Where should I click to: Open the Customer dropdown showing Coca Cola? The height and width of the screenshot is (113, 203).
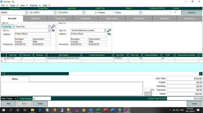point(49,26)
